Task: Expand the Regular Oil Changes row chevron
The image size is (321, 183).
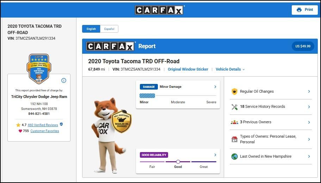Action: [x=309, y=91]
